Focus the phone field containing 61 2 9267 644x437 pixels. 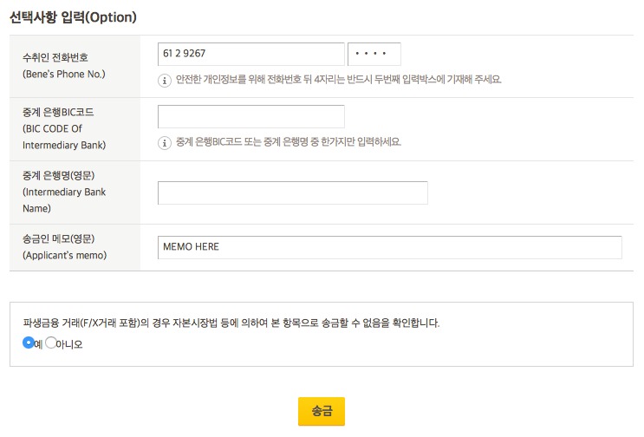click(x=250, y=54)
